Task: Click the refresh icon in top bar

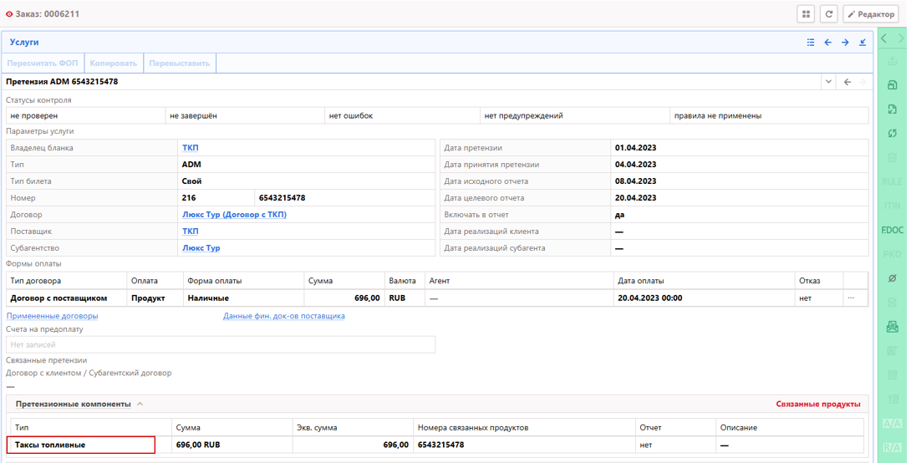Action: pos(828,14)
